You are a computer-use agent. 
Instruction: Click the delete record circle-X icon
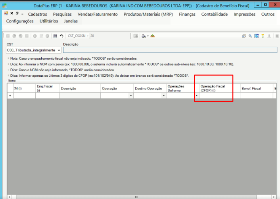[47, 36]
